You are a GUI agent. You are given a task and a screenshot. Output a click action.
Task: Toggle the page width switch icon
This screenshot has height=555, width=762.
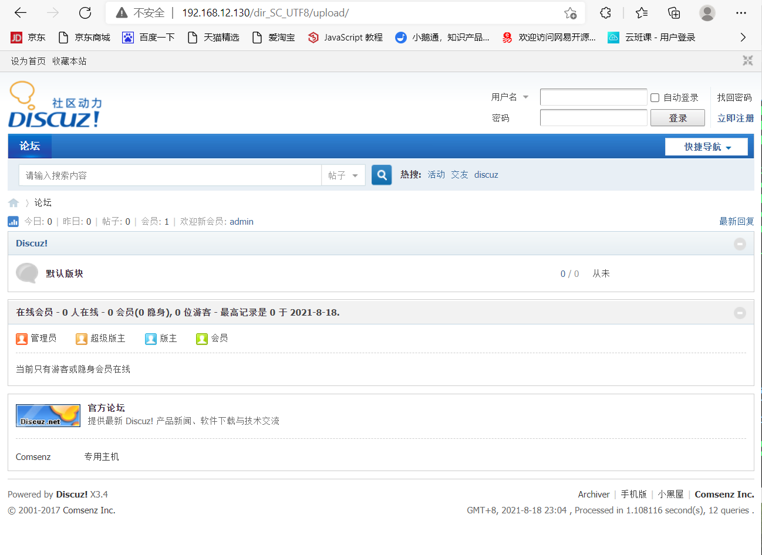(x=747, y=60)
